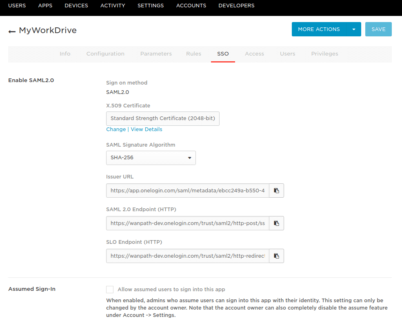Open the Developers top menu
The image size is (402, 330).
coord(236,6)
